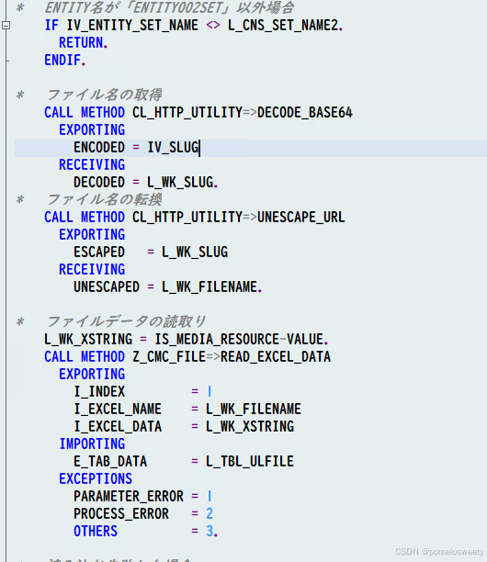Select the READ_EXCEL_DATA method name

pos(276,357)
